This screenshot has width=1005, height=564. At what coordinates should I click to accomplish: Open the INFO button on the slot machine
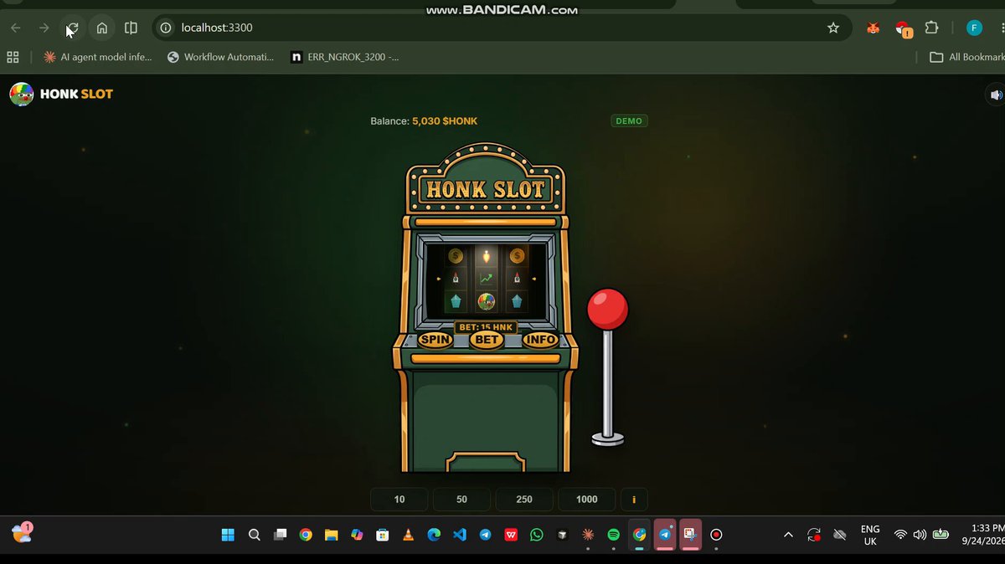(x=540, y=340)
